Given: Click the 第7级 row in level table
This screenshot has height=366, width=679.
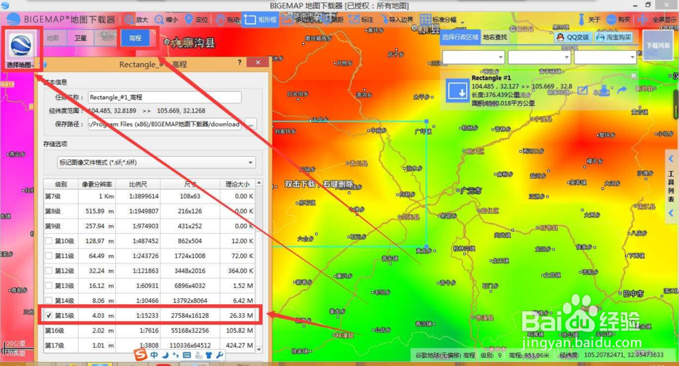Looking at the screenshot, I should (x=150, y=196).
